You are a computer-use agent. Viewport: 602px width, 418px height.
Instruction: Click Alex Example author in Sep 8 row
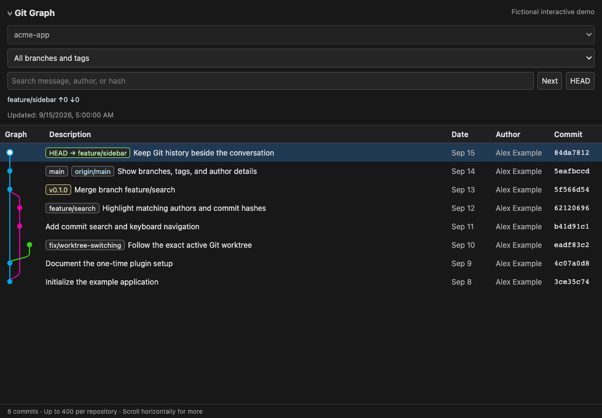pos(518,282)
